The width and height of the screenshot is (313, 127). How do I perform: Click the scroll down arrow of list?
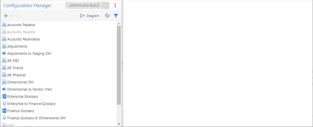119,124
